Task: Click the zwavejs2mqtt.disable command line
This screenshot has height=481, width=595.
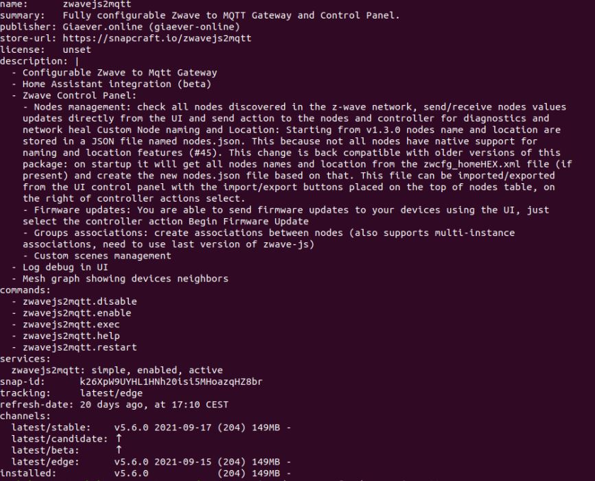Action: [x=79, y=301]
